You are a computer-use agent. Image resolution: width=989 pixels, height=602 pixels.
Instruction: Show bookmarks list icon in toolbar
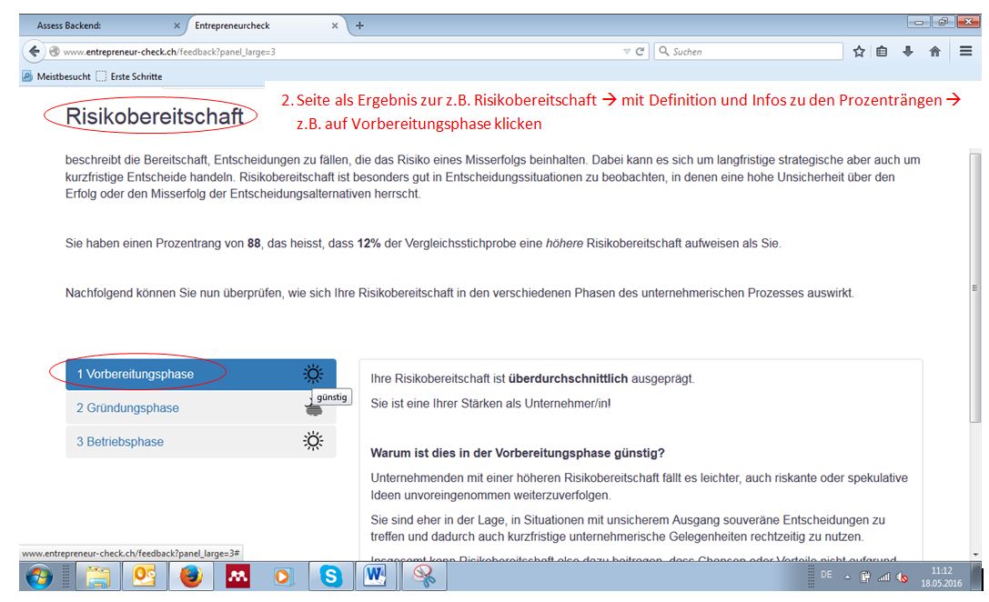(882, 52)
